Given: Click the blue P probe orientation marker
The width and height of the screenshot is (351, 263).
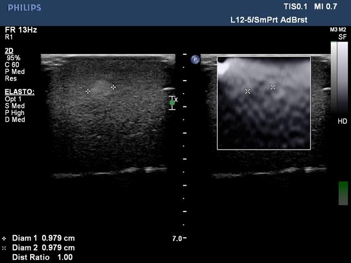Looking at the screenshot, I should [195, 59].
